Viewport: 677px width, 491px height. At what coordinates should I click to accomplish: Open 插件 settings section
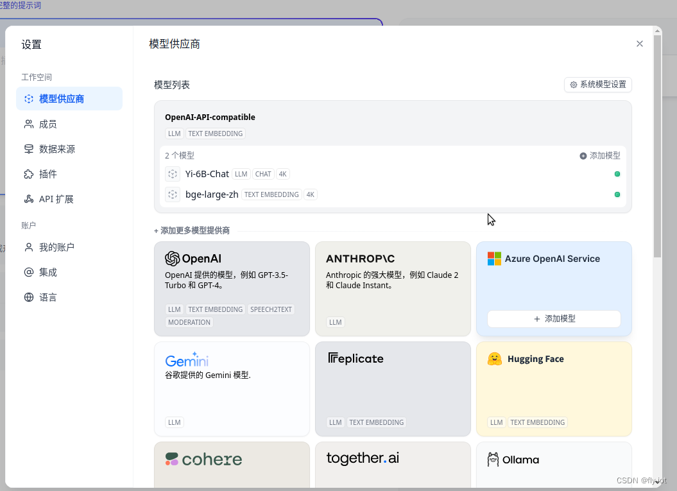pos(69,174)
